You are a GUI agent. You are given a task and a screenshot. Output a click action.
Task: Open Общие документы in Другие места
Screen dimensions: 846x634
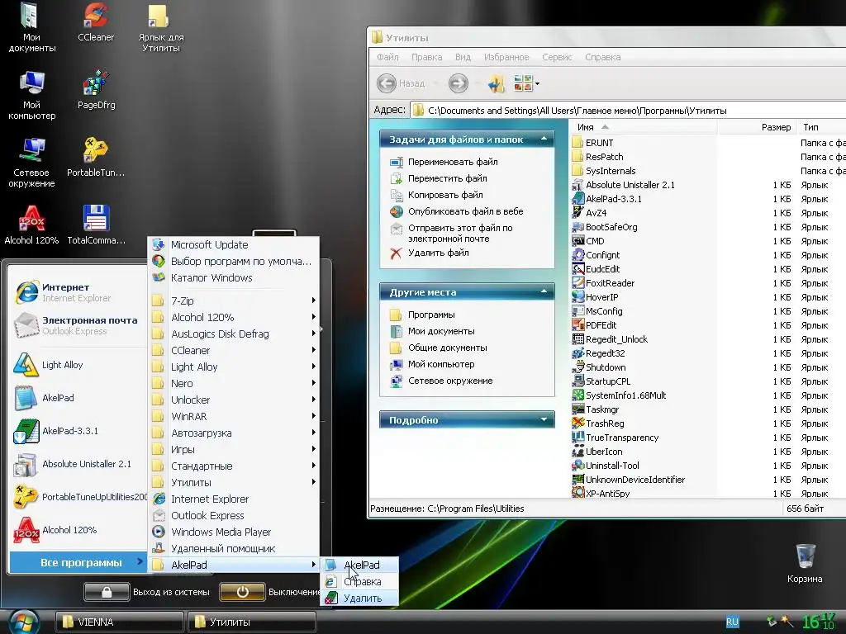[447, 348]
